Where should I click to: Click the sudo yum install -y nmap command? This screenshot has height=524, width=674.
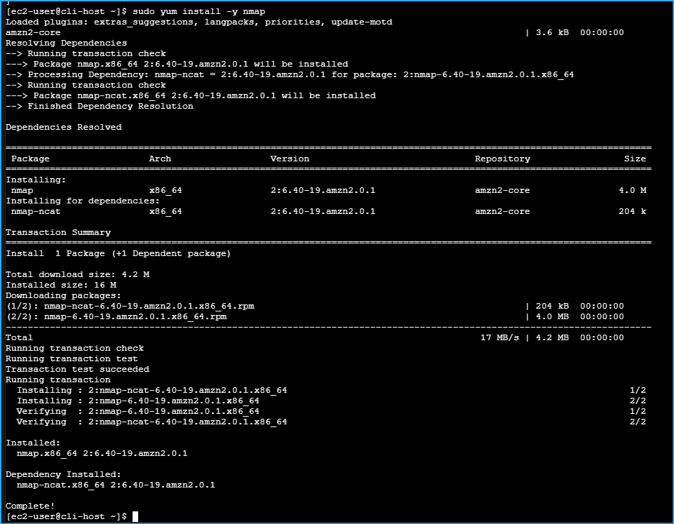tap(182, 11)
